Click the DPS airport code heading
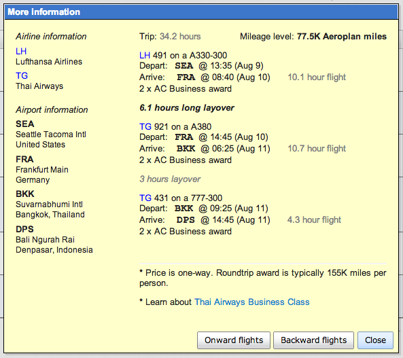403x358 pixels. click(x=24, y=229)
